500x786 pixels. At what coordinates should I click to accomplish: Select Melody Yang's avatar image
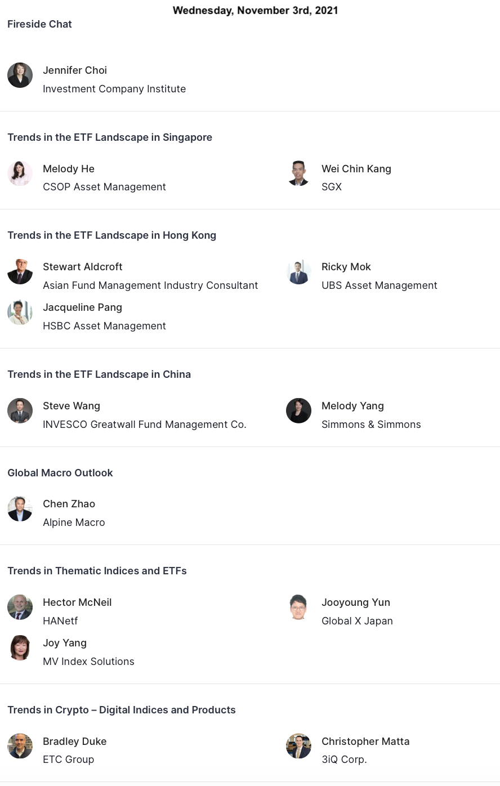pos(298,411)
